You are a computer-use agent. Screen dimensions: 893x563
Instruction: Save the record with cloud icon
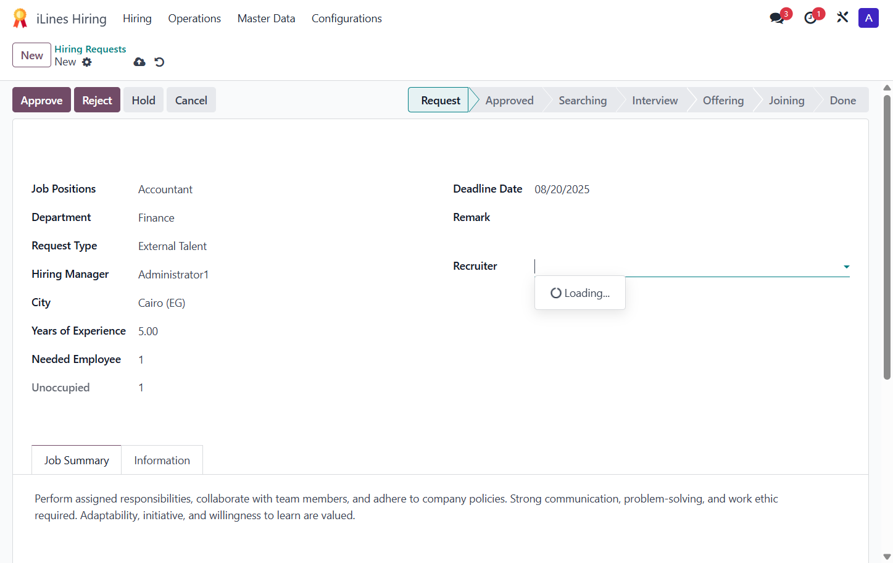pyautogui.click(x=139, y=62)
